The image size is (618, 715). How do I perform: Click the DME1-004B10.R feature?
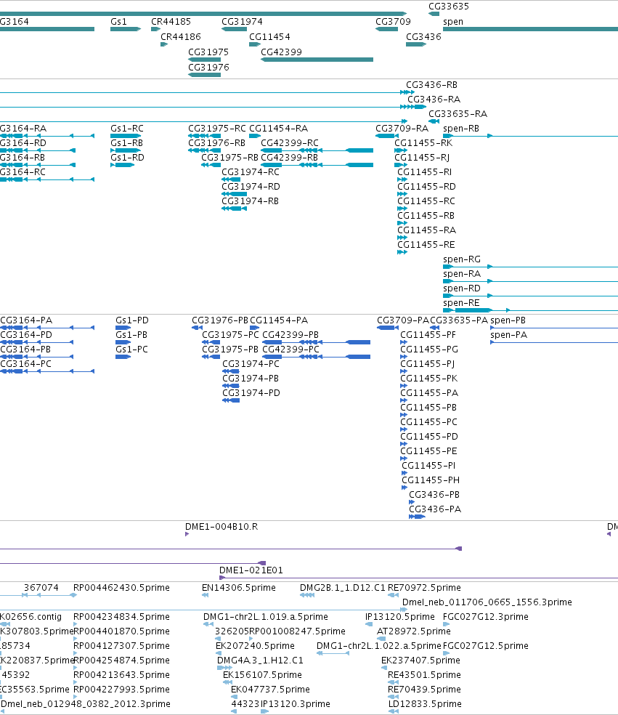point(221,527)
